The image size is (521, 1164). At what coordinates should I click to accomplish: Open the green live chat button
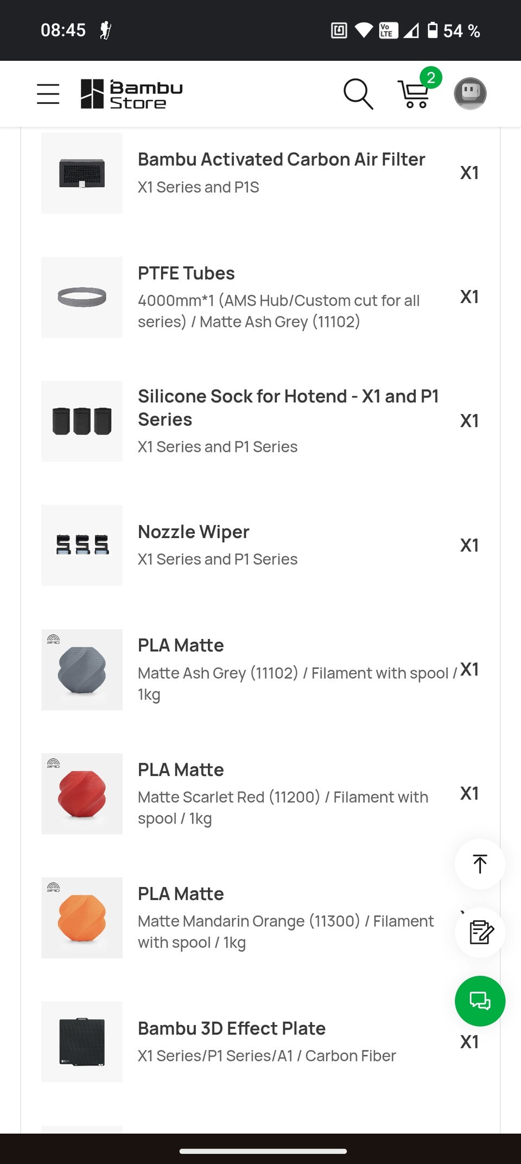click(480, 1001)
